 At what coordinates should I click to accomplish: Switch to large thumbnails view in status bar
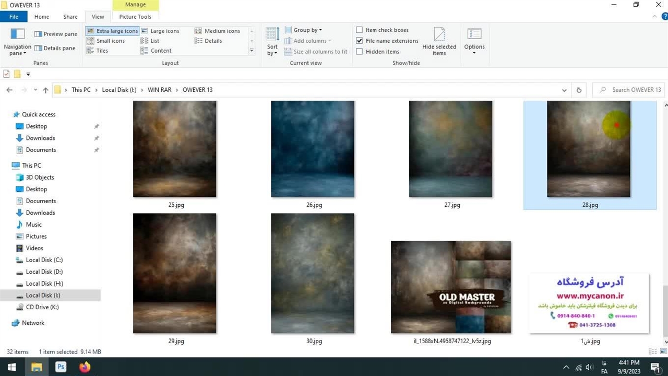click(x=662, y=351)
